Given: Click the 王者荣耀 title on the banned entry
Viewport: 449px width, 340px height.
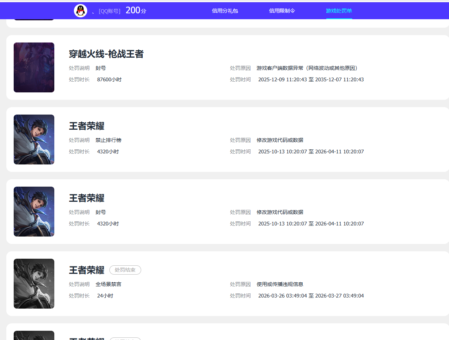Looking at the screenshot, I should (86, 198).
